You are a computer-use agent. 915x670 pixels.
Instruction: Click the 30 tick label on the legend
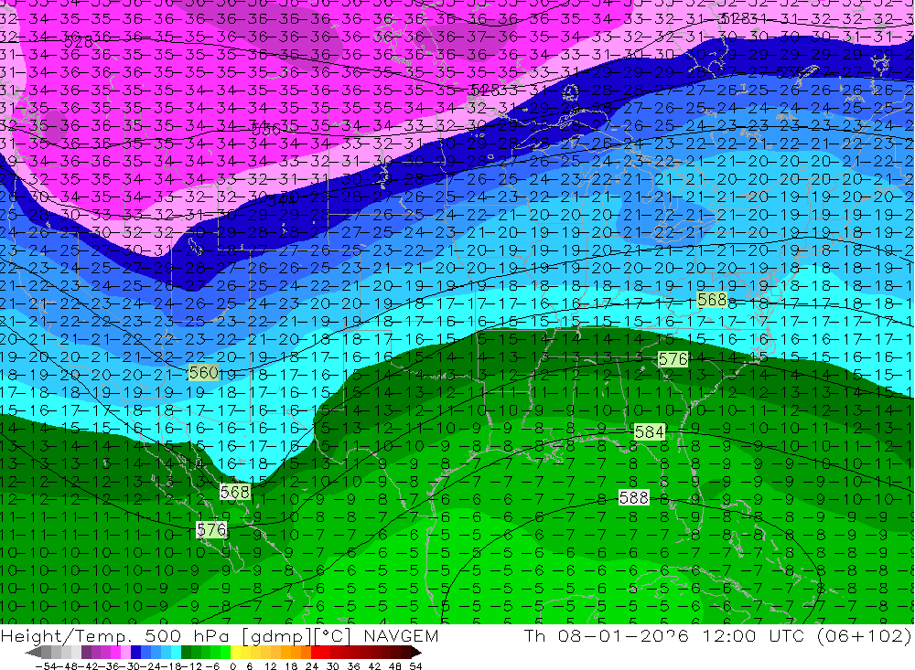(332, 666)
